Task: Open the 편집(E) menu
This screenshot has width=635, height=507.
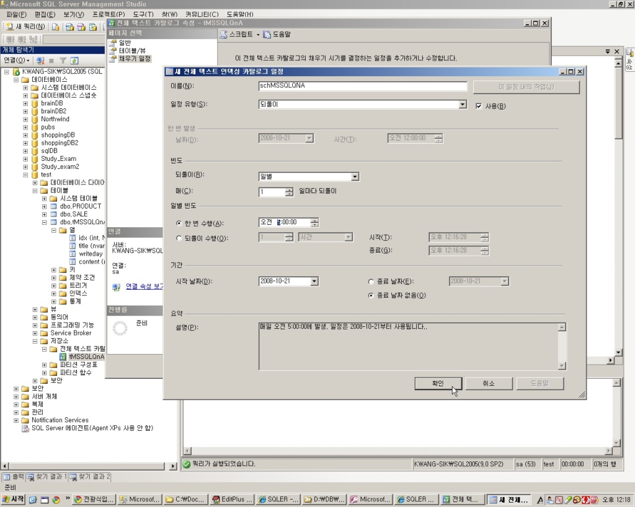Action: click(x=45, y=14)
